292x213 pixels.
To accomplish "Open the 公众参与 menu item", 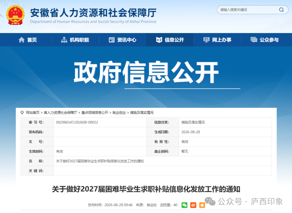I will [x=265, y=40].
